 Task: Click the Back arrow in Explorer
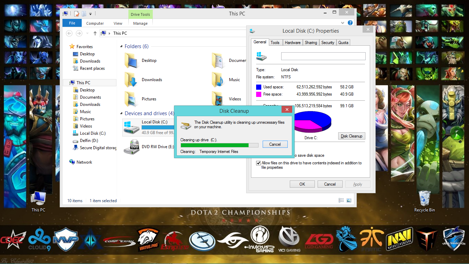69,33
